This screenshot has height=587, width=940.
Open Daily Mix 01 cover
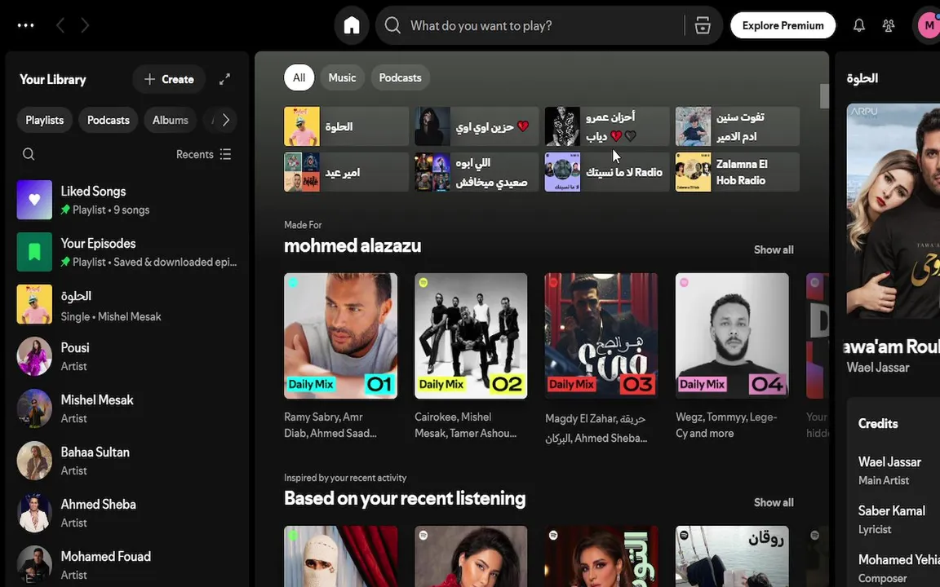(x=340, y=335)
